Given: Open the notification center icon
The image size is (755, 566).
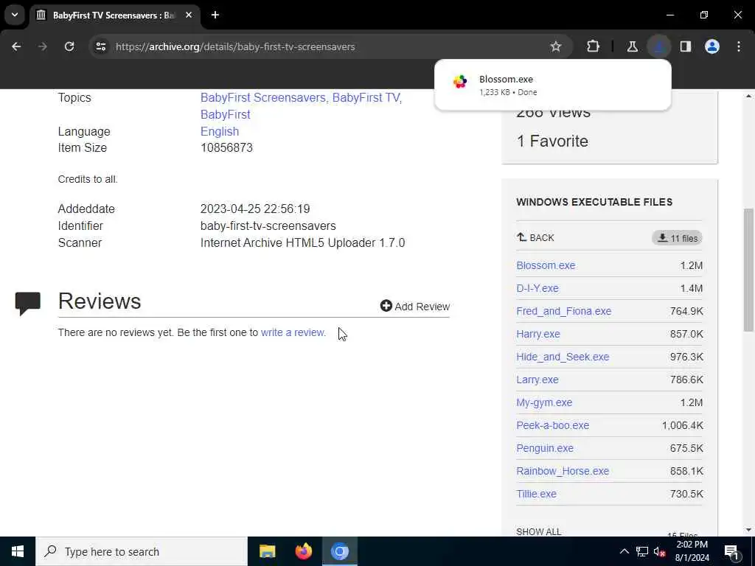Looking at the screenshot, I should pos(732,552).
